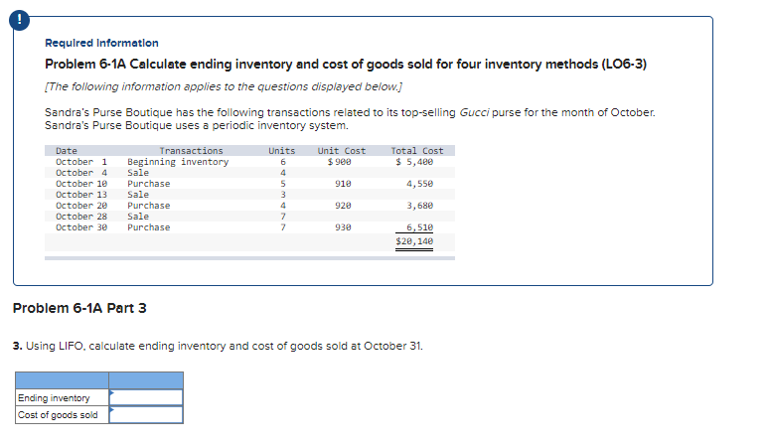Click the Cost of goods sold answer field
This screenshot has width=769, height=445.
[146, 414]
